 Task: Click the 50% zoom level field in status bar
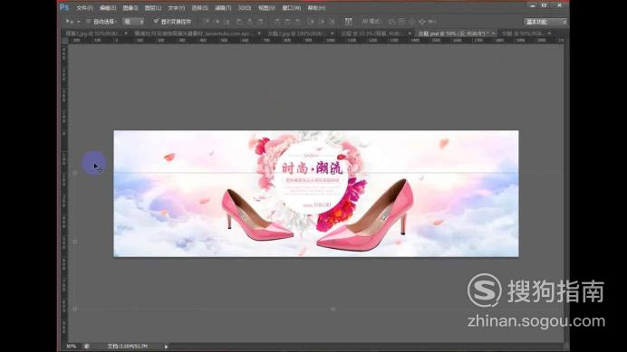tap(72, 346)
